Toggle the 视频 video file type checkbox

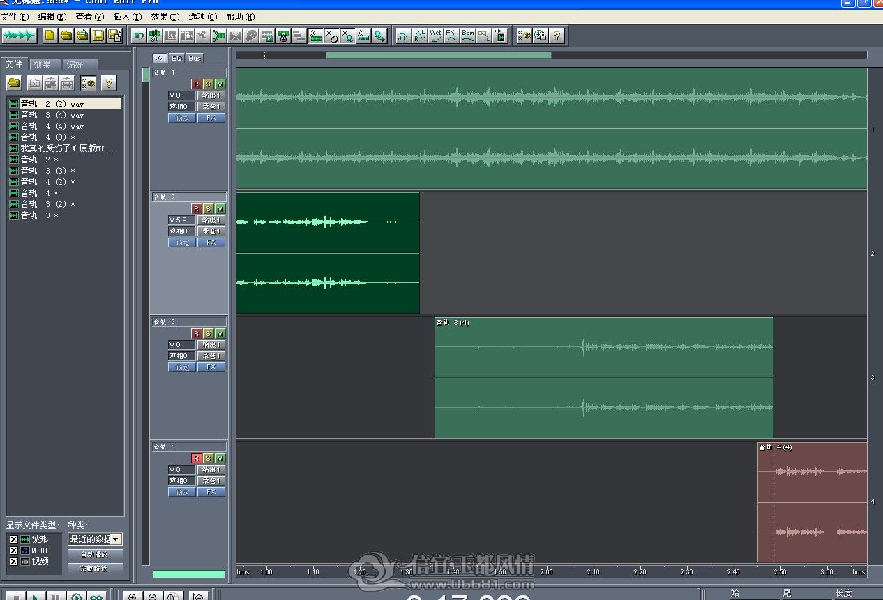[14, 562]
